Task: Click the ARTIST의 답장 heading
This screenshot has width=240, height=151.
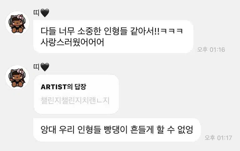Action: (63, 87)
